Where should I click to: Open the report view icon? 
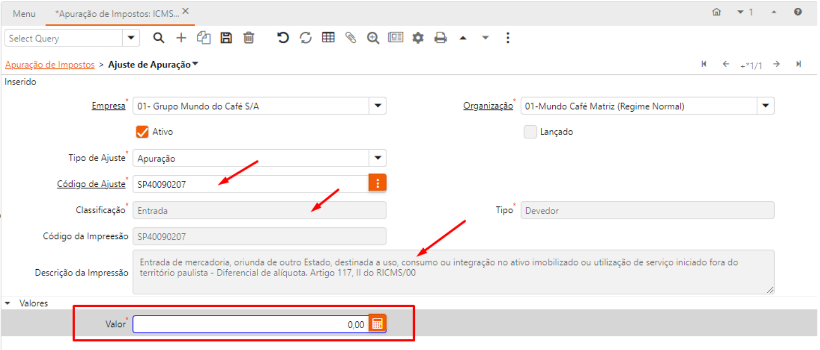[x=396, y=38]
